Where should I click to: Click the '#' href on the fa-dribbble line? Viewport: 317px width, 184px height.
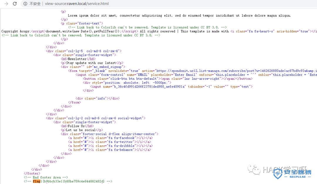tap(85, 146)
